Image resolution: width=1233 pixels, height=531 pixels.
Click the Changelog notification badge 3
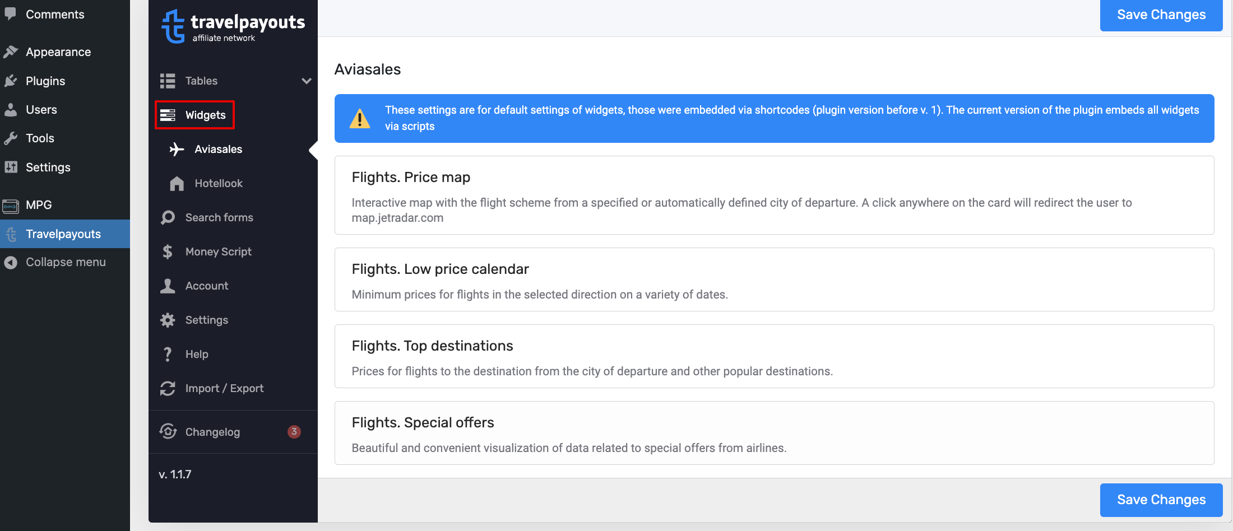coord(294,431)
